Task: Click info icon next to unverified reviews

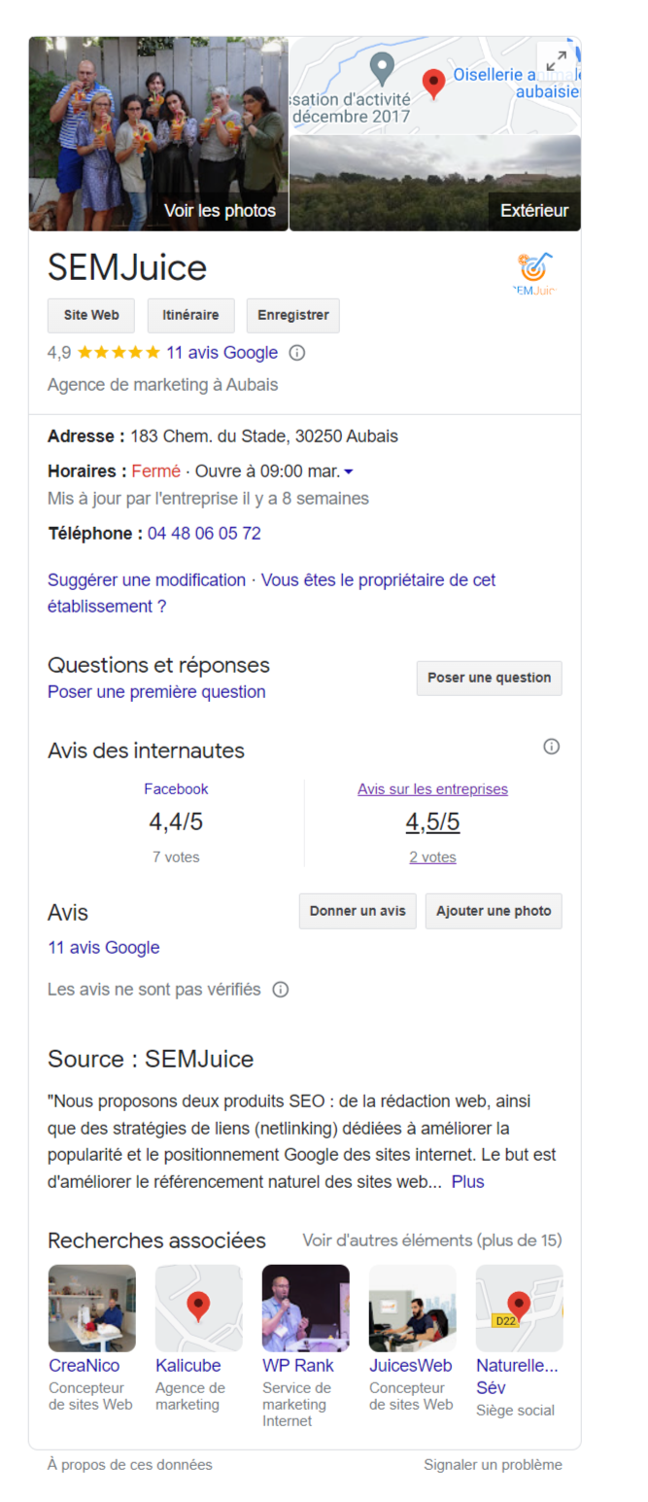Action: tap(281, 990)
